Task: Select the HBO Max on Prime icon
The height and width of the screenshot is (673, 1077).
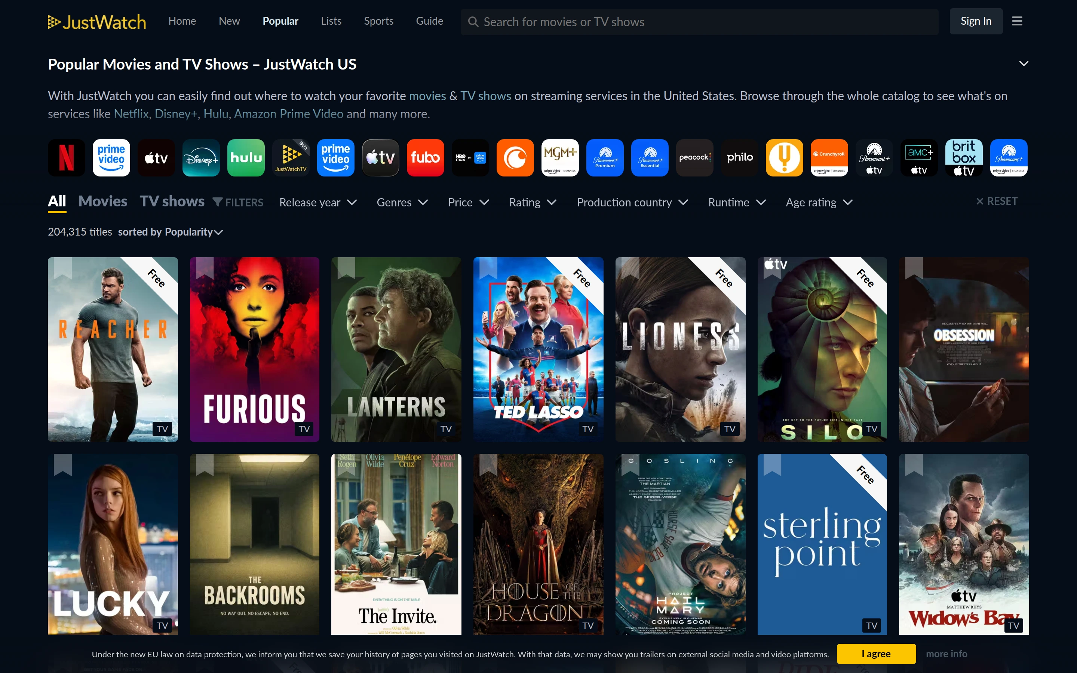Action: (470, 157)
